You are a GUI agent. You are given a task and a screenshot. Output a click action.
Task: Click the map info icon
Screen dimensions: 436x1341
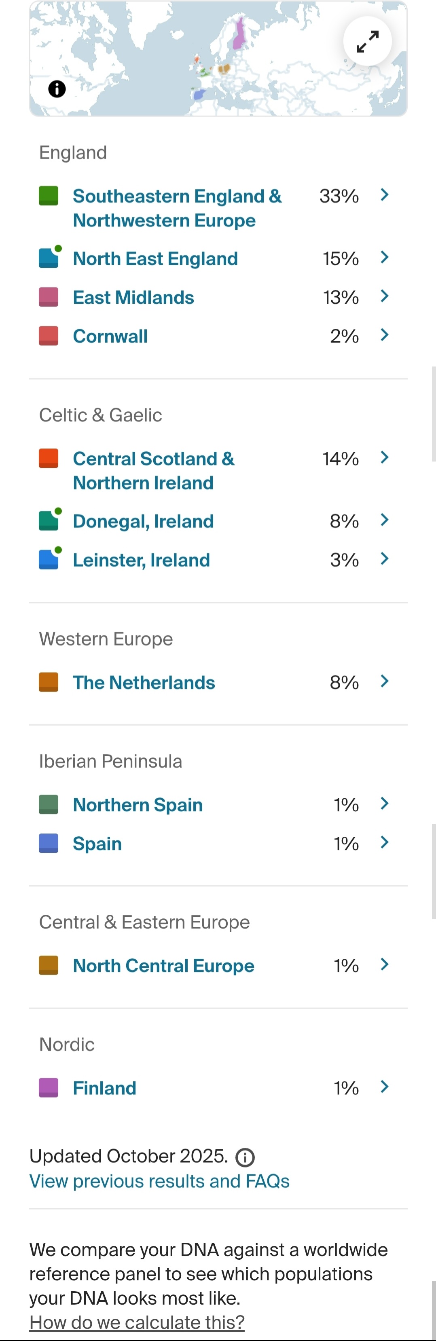(x=57, y=89)
